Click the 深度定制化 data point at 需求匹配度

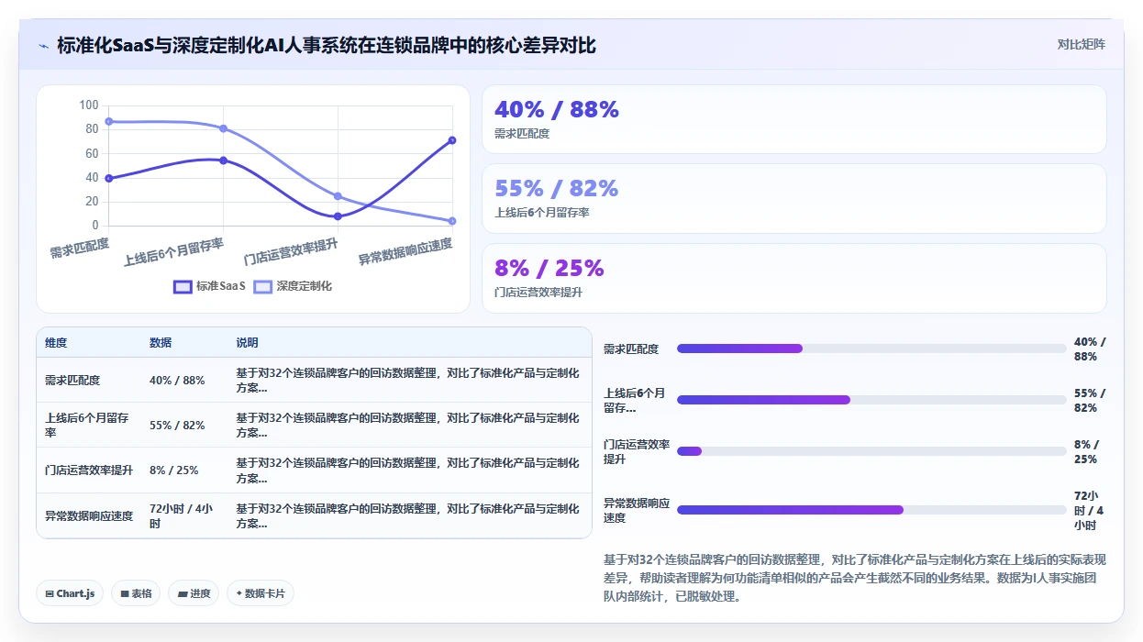(108, 121)
